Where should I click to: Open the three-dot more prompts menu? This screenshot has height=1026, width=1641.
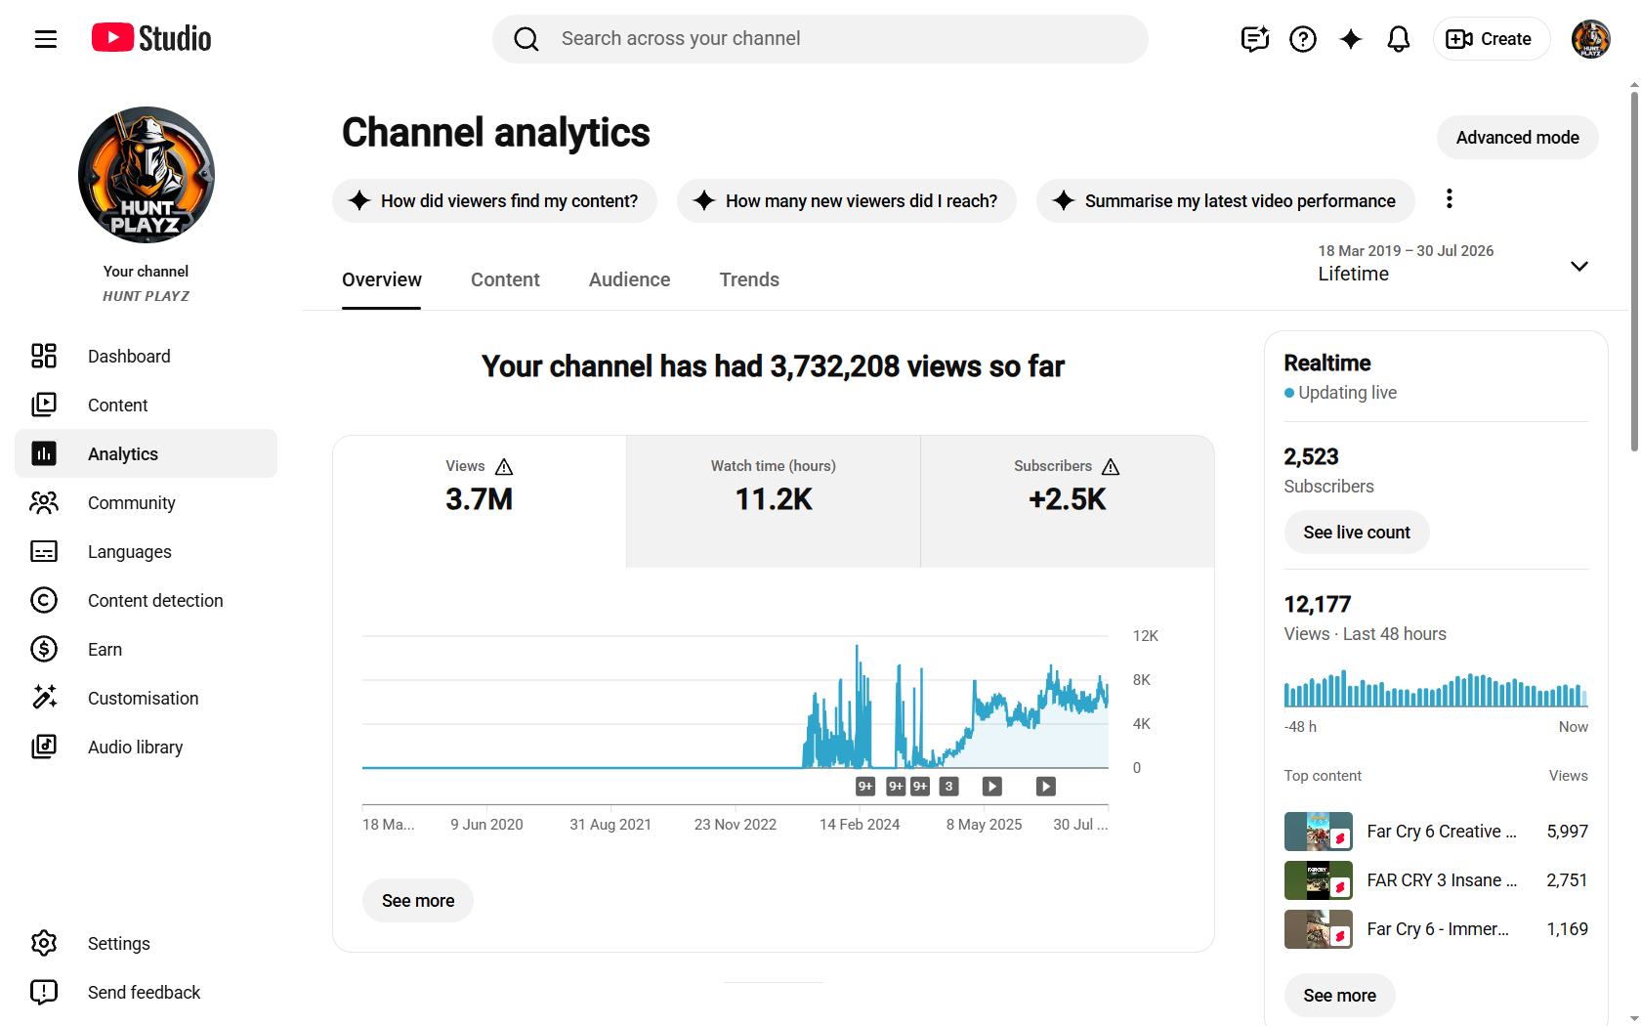(1450, 199)
